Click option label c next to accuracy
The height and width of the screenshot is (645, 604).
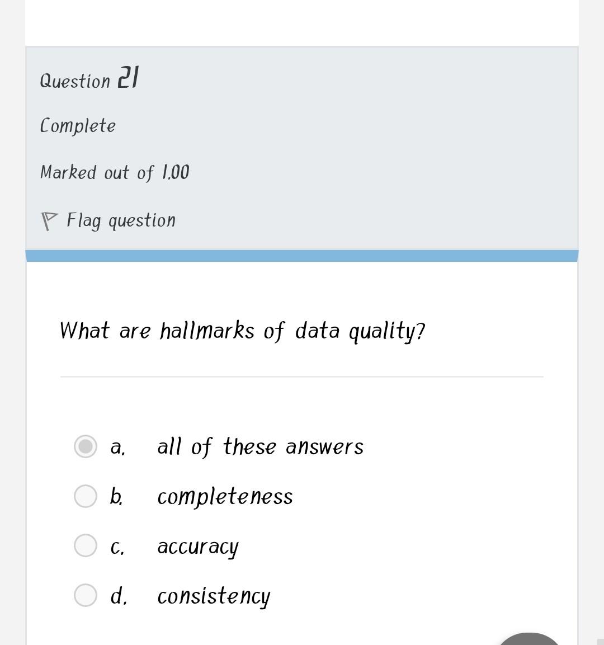pos(116,545)
